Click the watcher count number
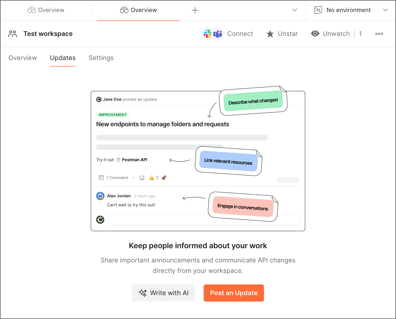Viewport: 396px width, 319px height. pos(360,34)
